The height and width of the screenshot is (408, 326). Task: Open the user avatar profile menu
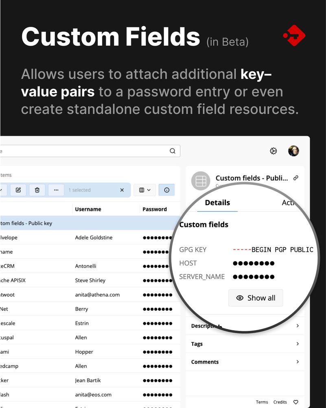pos(293,151)
